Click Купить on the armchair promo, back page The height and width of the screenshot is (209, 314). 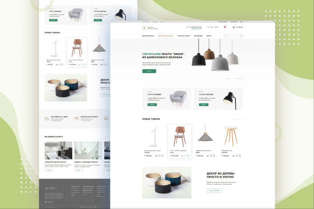pos(53,20)
